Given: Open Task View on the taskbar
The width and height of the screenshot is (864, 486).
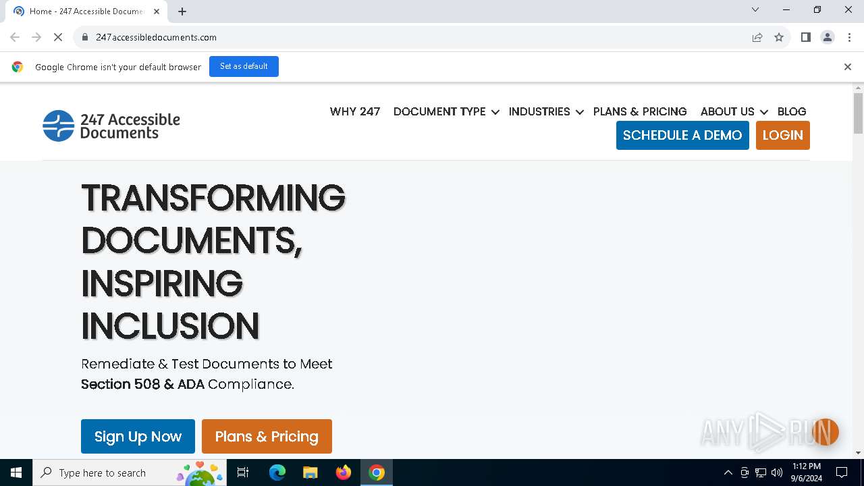Looking at the screenshot, I should coord(243,473).
